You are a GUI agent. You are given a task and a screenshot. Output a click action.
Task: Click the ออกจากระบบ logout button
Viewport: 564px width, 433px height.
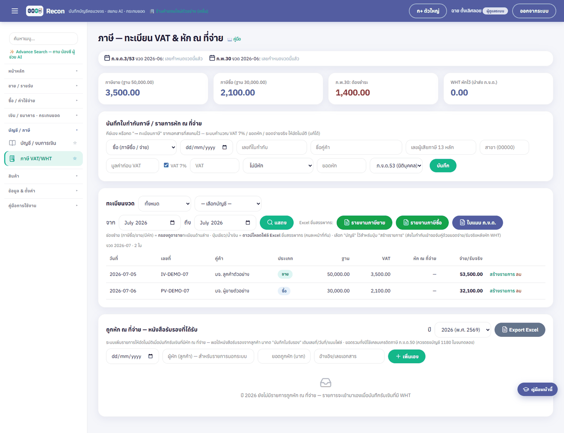[534, 11]
